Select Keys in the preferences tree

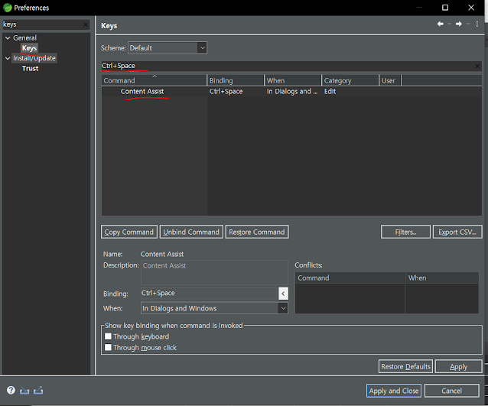click(29, 48)
